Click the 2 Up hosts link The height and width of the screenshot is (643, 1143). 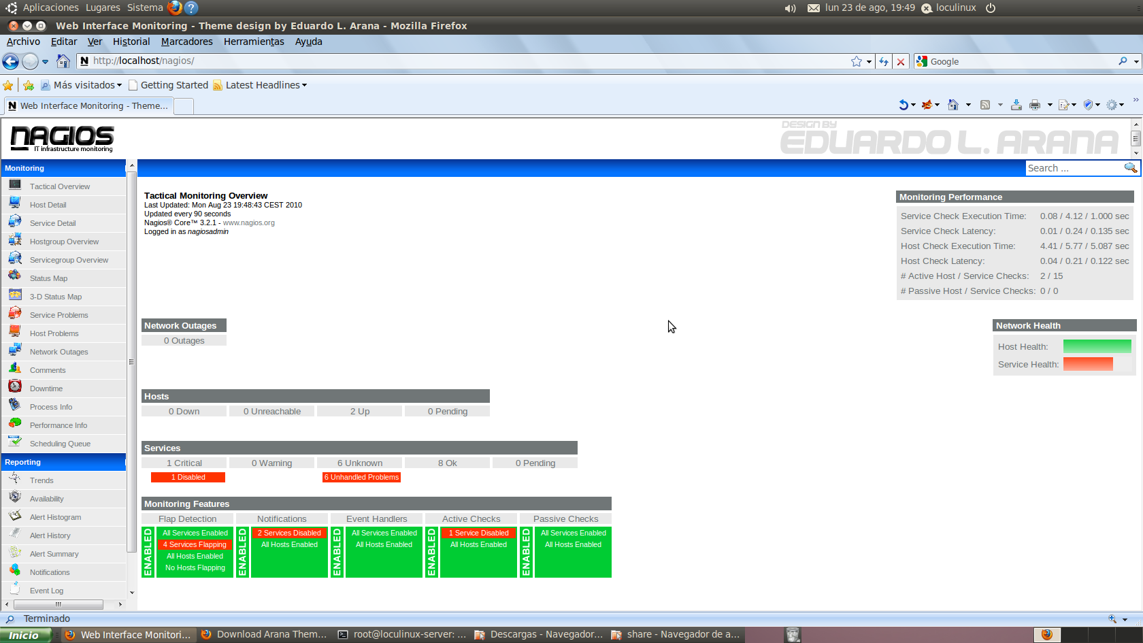click(x=360, y=411)
